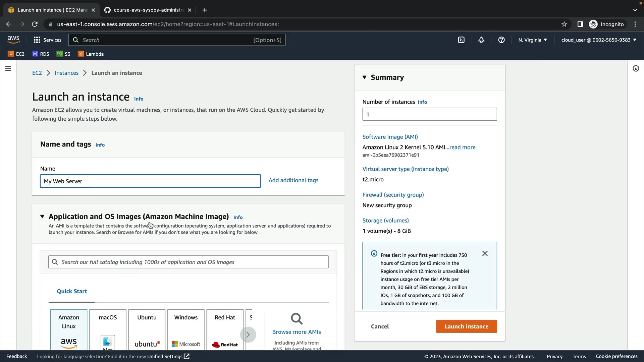Select the Windows AMI tile
This screenshot has height=362, width=644.
pos(186,329)
